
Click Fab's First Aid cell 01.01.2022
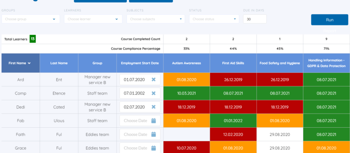(233, 121)
